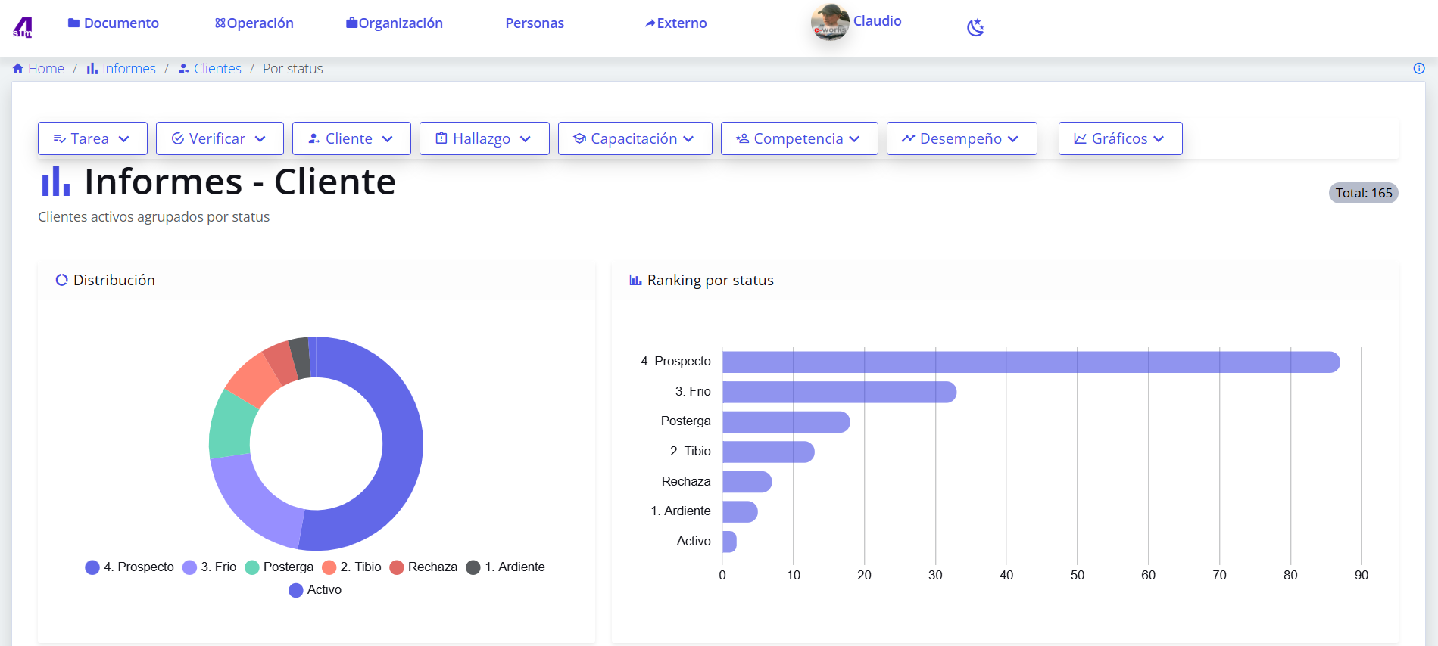
Task: Toggle 2. Tibio legend entry
Action: [x=352, y=567]
